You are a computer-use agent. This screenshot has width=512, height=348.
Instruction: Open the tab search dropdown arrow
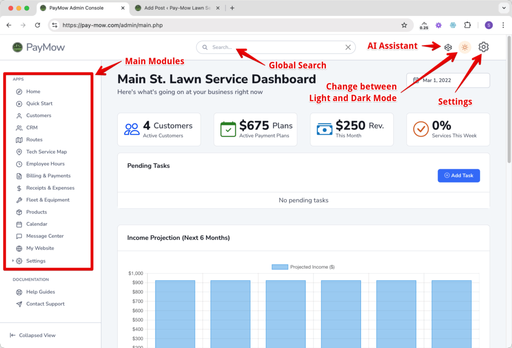504,8
